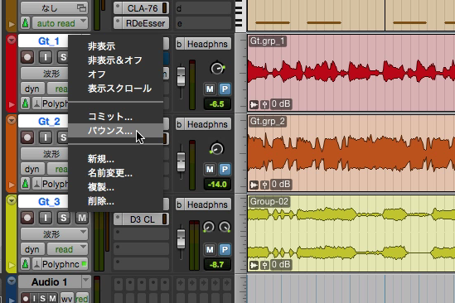Open the D3 CL insert on Gt_3
This screenshot has height=303, width=455.
(142, 219)
